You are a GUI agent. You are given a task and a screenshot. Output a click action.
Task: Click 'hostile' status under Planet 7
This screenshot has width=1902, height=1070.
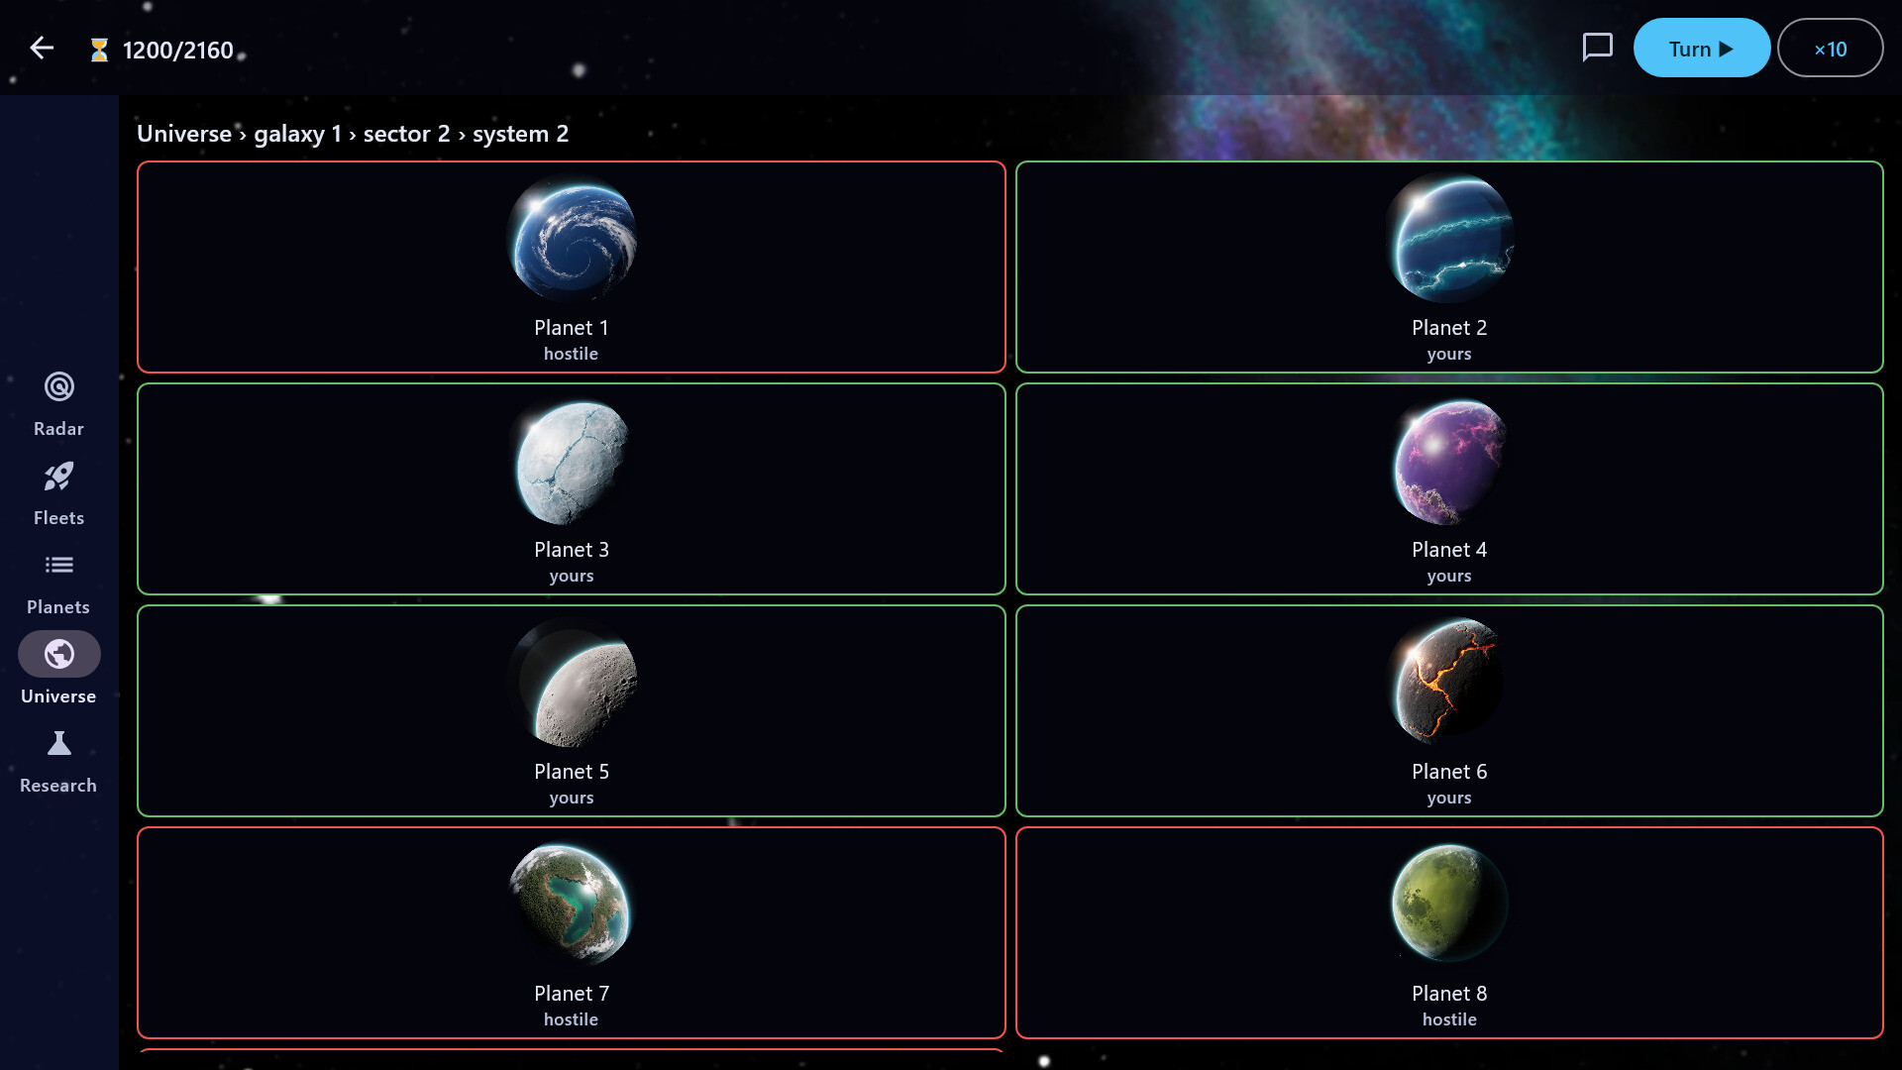(x=572, y=1019)
